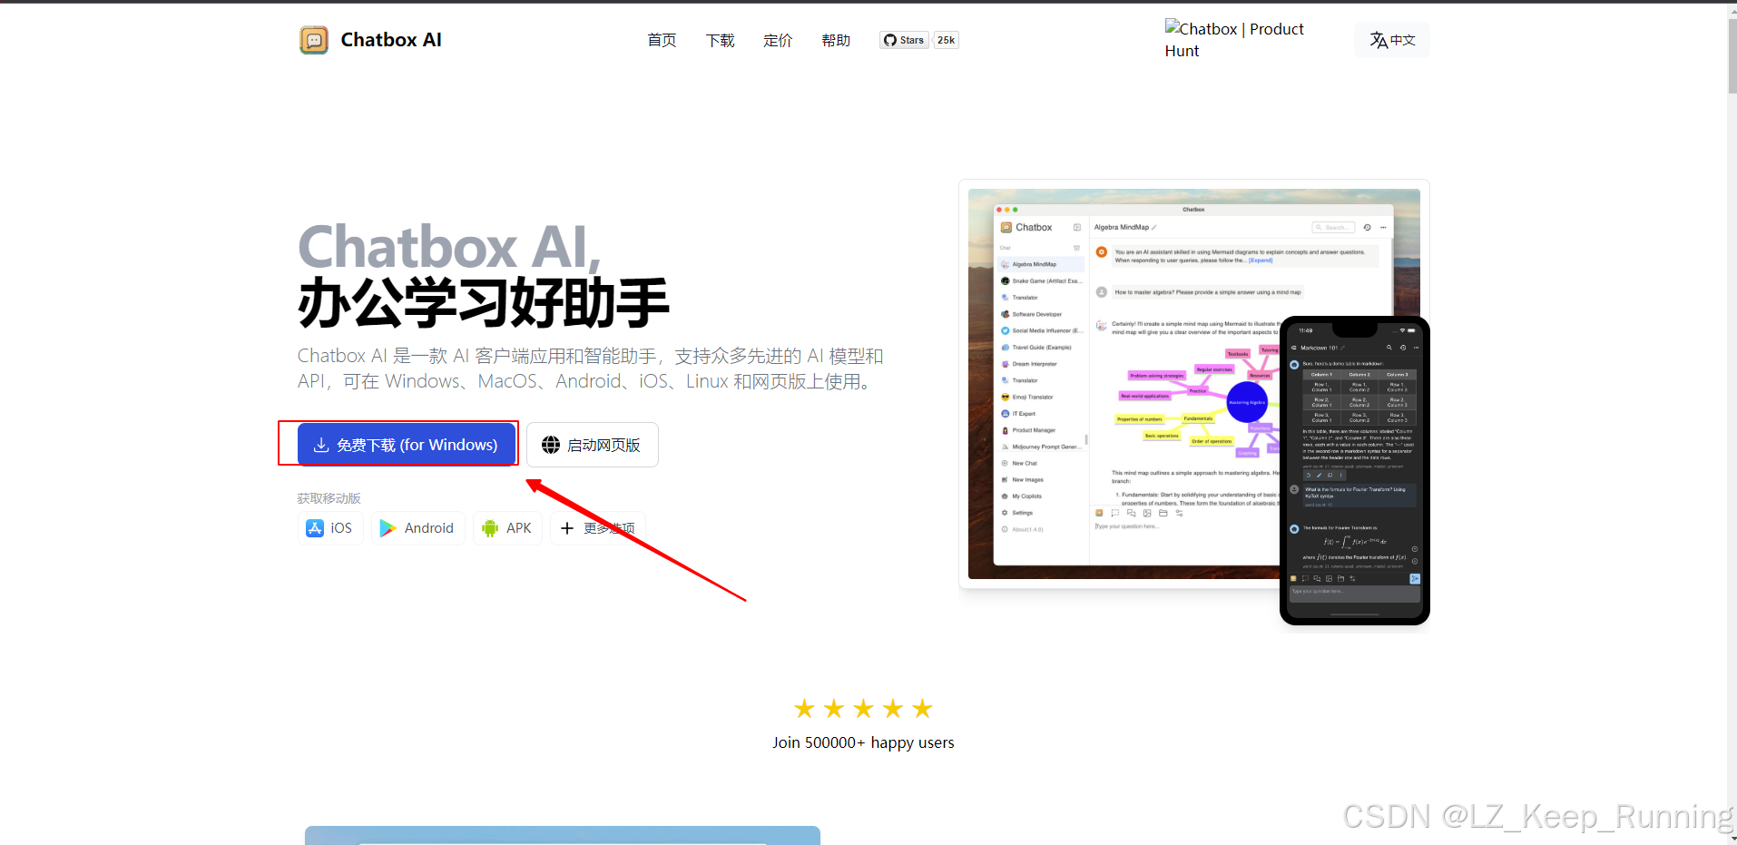Click the globe icon on 启动网页版

(x=551, y=445)
